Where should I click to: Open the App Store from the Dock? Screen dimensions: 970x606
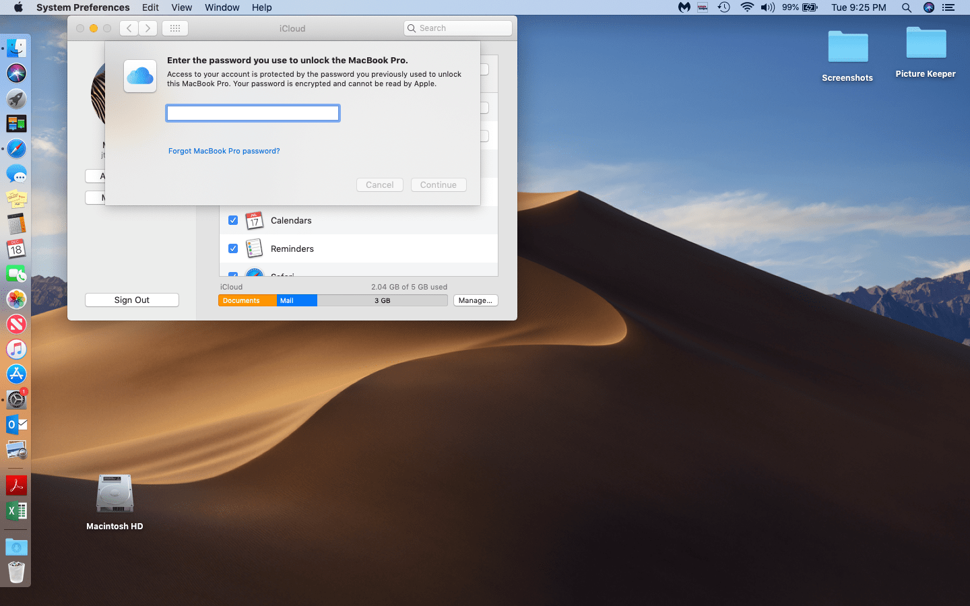pyautogui.click(x=16, y=374)
